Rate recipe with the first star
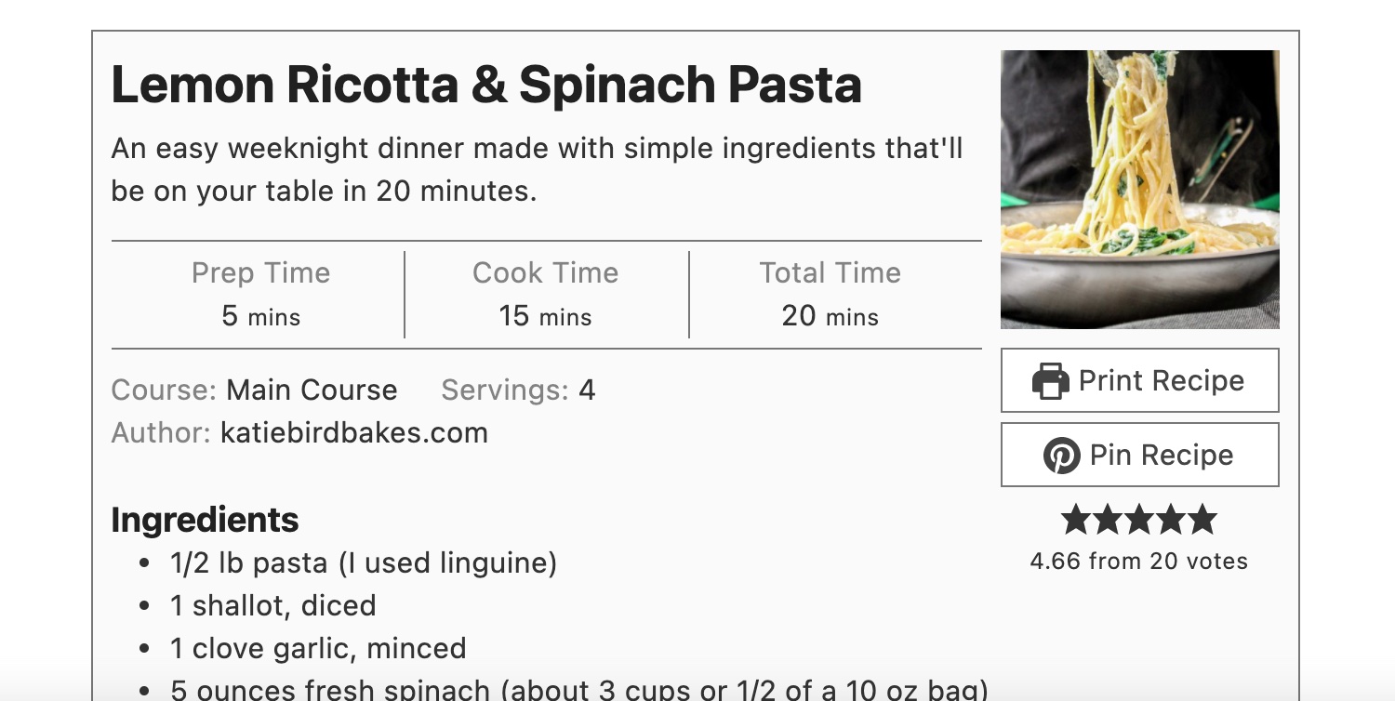The width and height of the screenshot is (1395, 701). tap(1076, 520)
